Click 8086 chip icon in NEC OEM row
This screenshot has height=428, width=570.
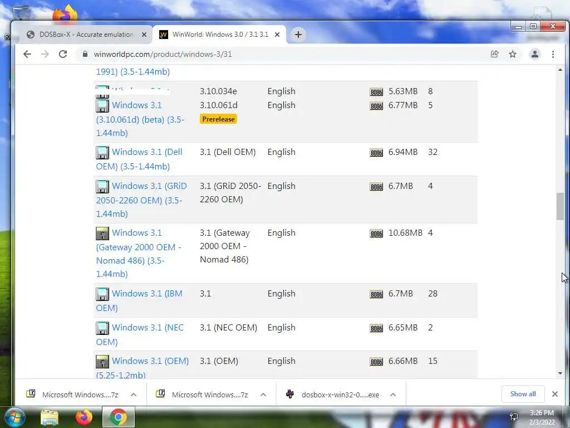[x=376, y=328]
